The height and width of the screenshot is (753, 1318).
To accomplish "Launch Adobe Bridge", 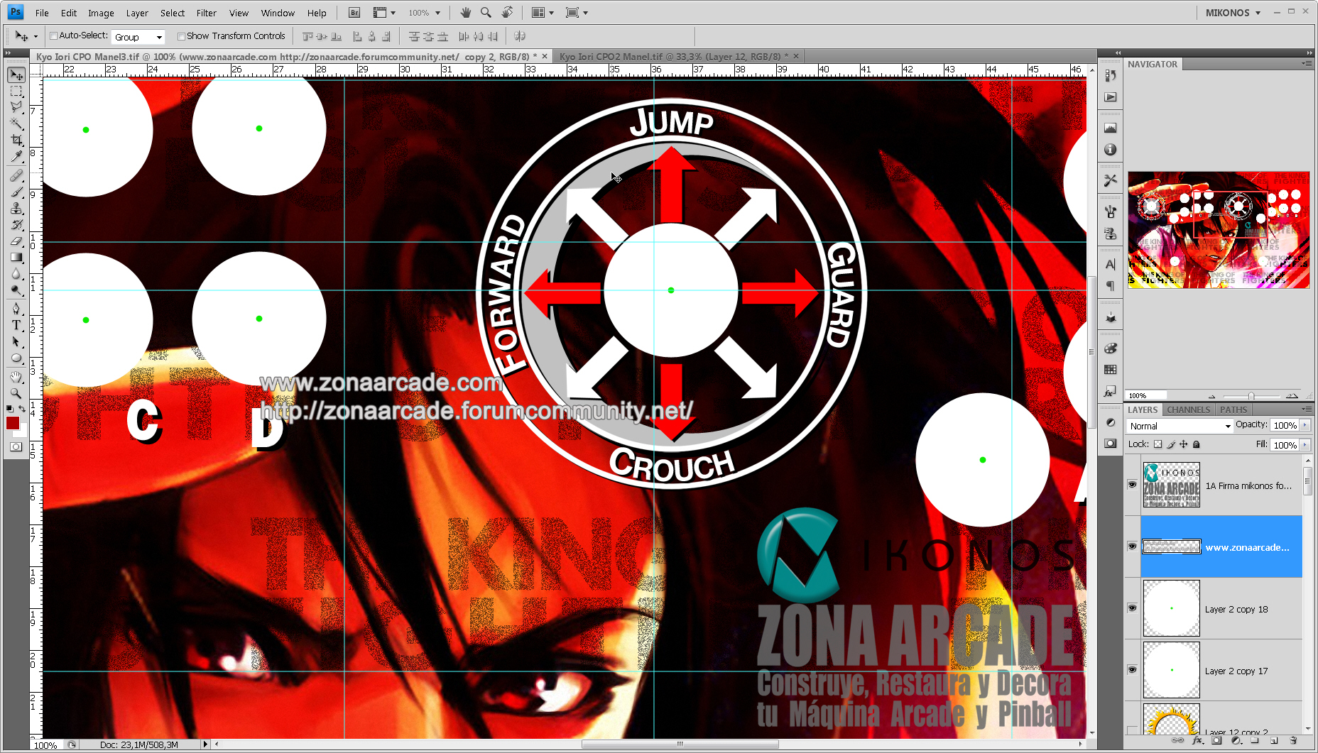I will [354, 13].
